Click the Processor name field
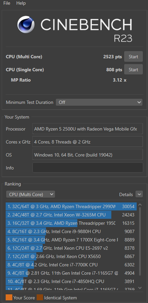Viewport: 148px width, 303px height. (88, 129)
